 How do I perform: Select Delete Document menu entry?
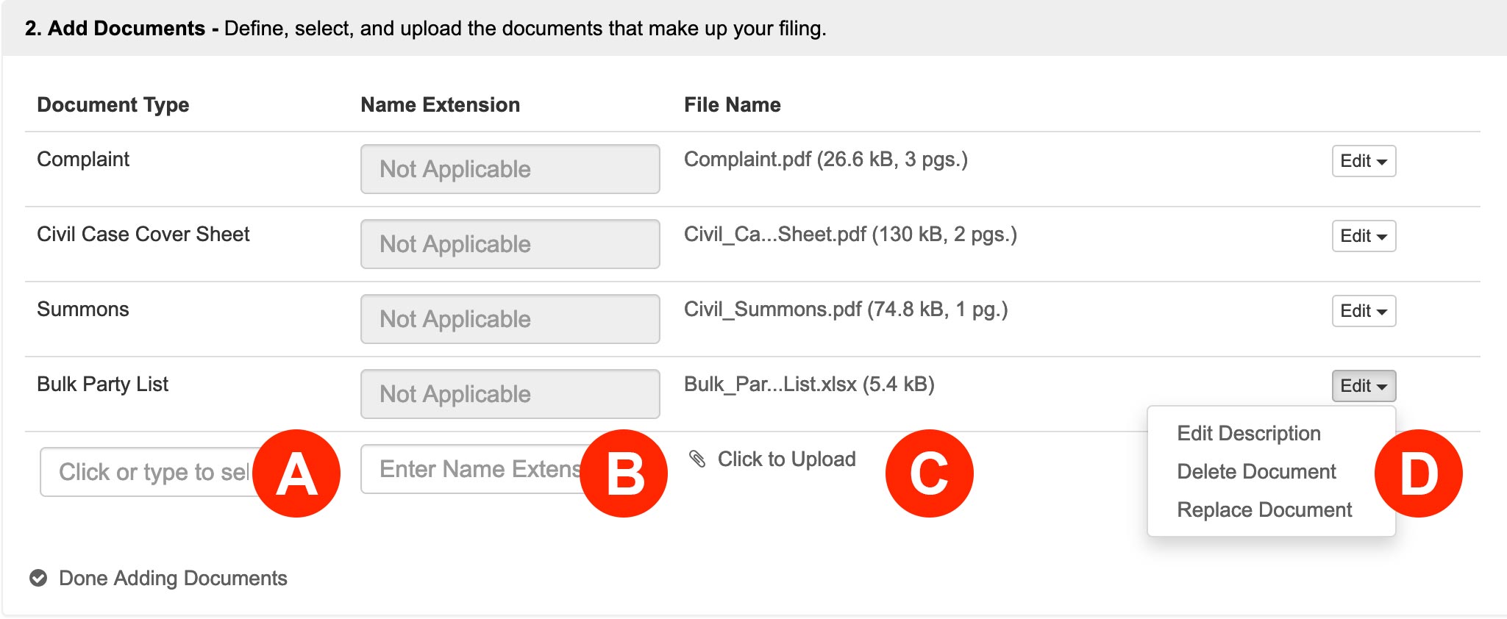[1256, 471]
